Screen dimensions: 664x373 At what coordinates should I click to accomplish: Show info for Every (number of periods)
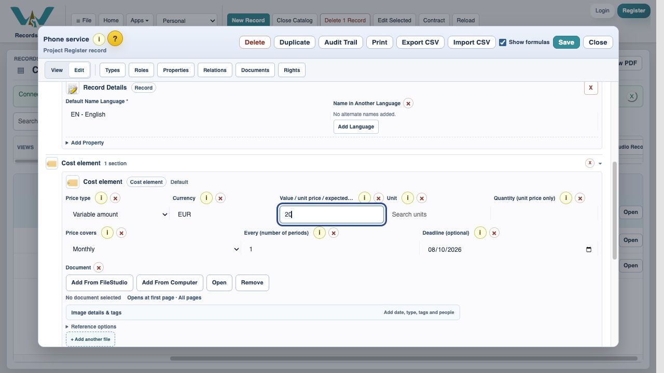pos(320,233)
